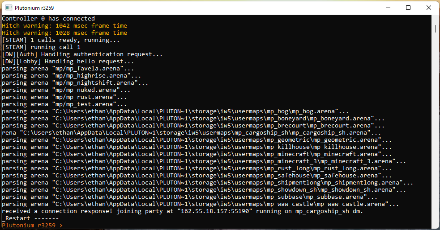Click the mp_subbase.arena path line
The height and width of the screenshot is (230, 440).
click(x=189, y=197)
